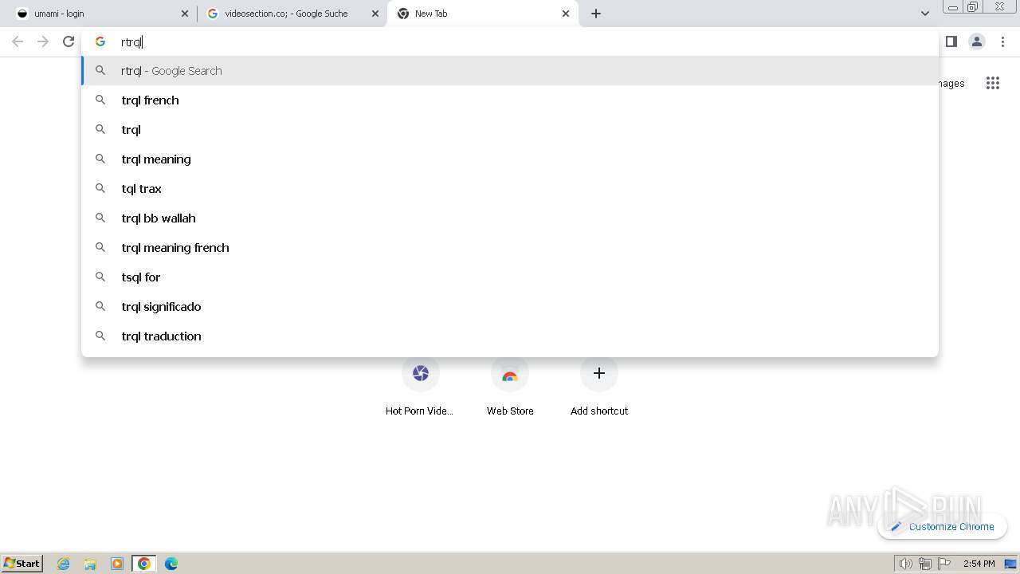Click the Google icon in address bar

[x=100, y=41]
